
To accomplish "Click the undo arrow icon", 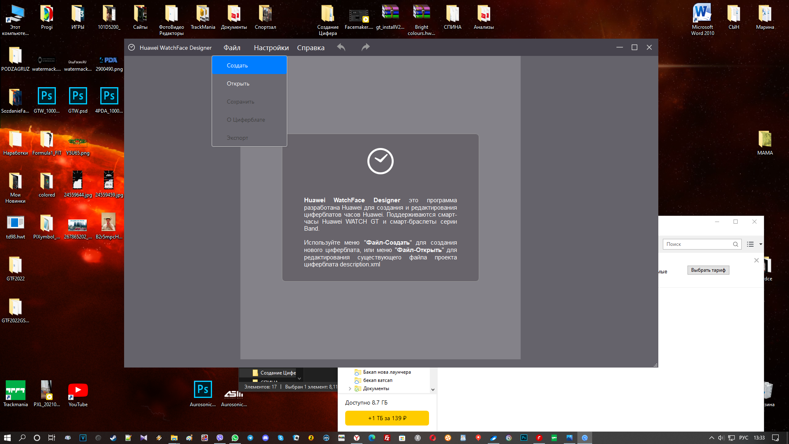I will (x=341, y=47).
